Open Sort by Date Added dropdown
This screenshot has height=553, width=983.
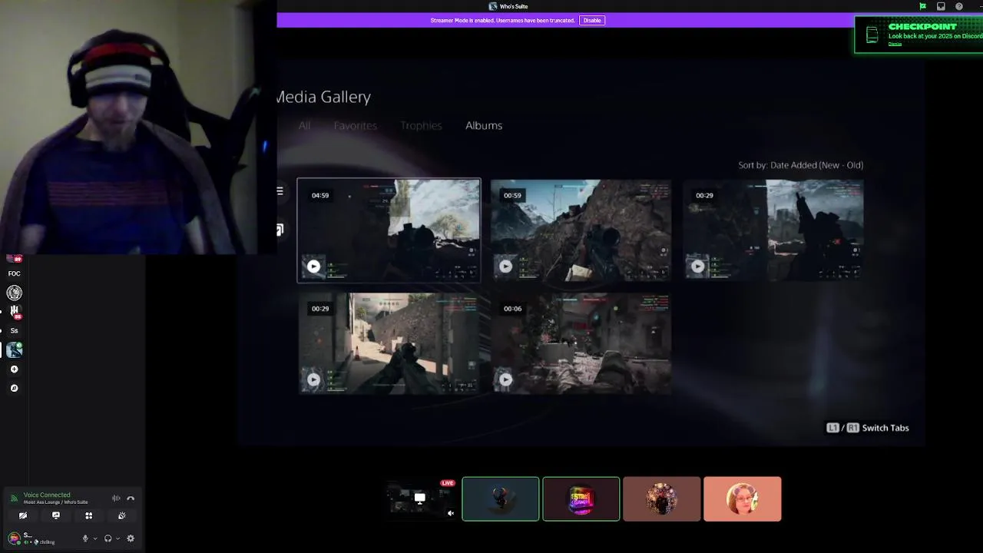click(800, 165)
